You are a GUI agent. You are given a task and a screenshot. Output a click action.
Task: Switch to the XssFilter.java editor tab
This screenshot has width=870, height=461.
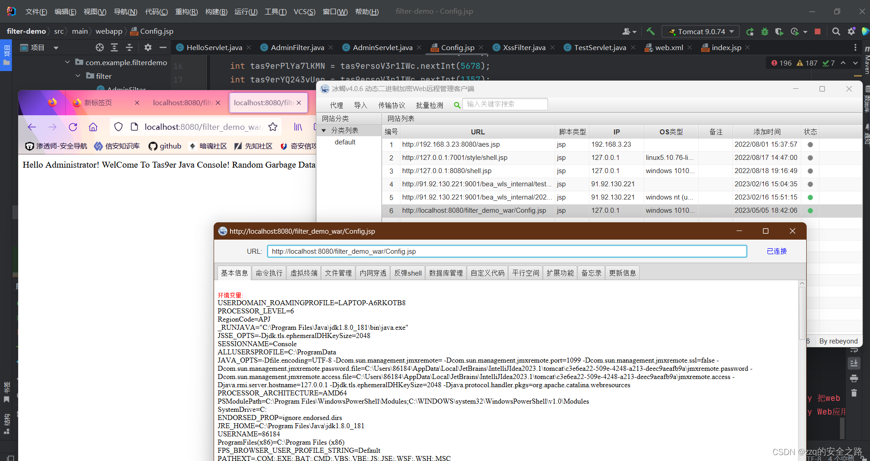coord(524,47)
